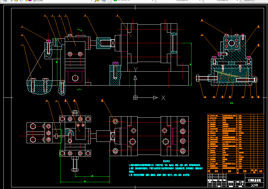Open the second ByLayer lineweight dropdown

click(x=237, y=1)
